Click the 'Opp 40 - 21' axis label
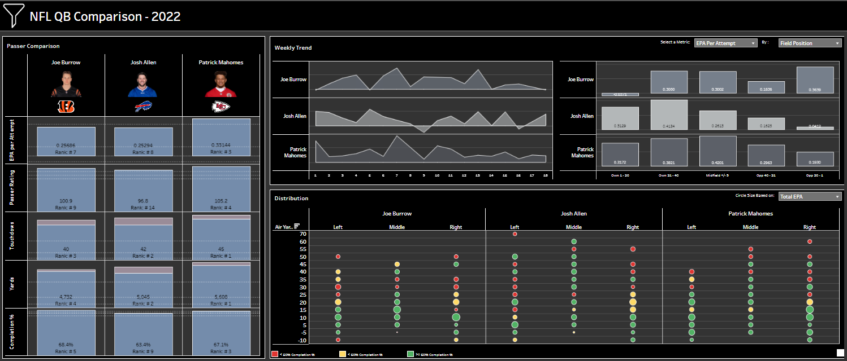 click(766, 176)
